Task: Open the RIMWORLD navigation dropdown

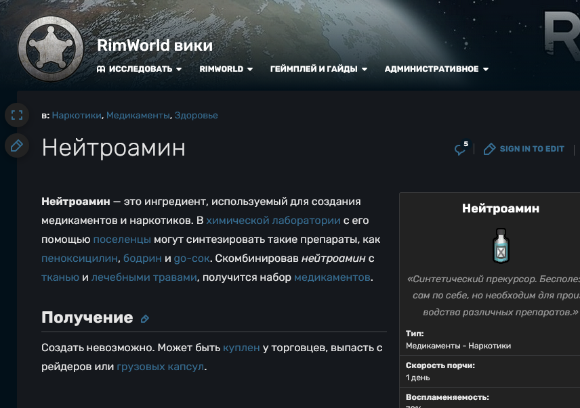Action: click(226, 69)
